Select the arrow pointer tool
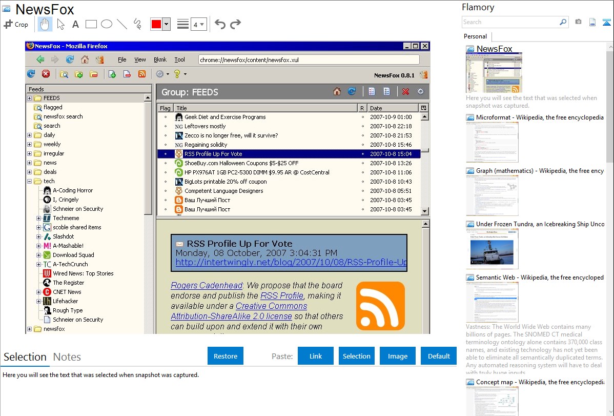 click(x=60, y=24)
